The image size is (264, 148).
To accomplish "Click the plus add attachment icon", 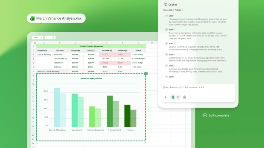I will (x=165, y=97).
